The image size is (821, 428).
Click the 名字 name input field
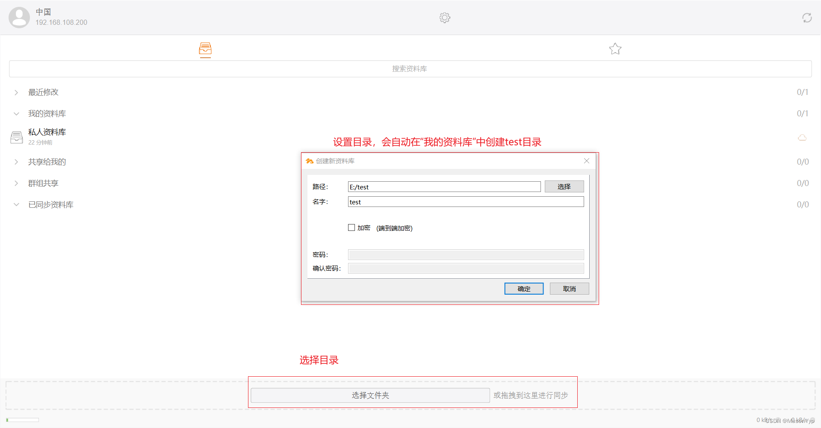(x=466, y=202)
